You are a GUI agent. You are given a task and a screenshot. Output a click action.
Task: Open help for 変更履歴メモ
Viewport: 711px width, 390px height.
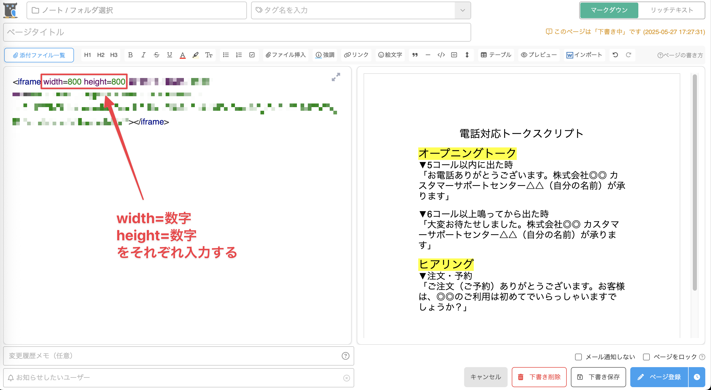tap(346, 356)
